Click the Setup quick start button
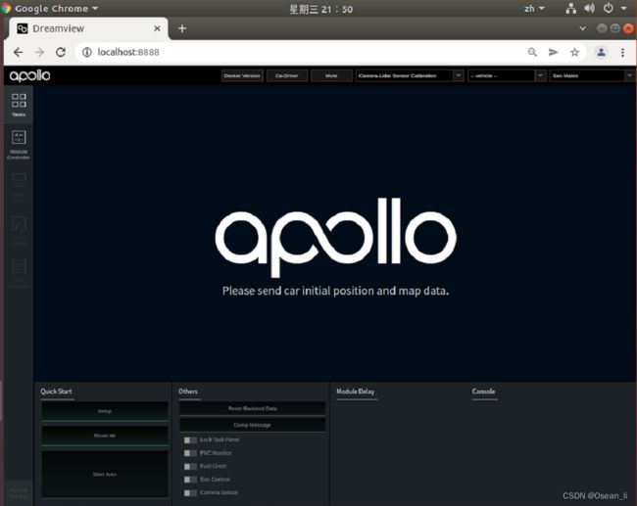Image resolution: width=637 pixels, height=506 pixels. [x=105, y=411]
